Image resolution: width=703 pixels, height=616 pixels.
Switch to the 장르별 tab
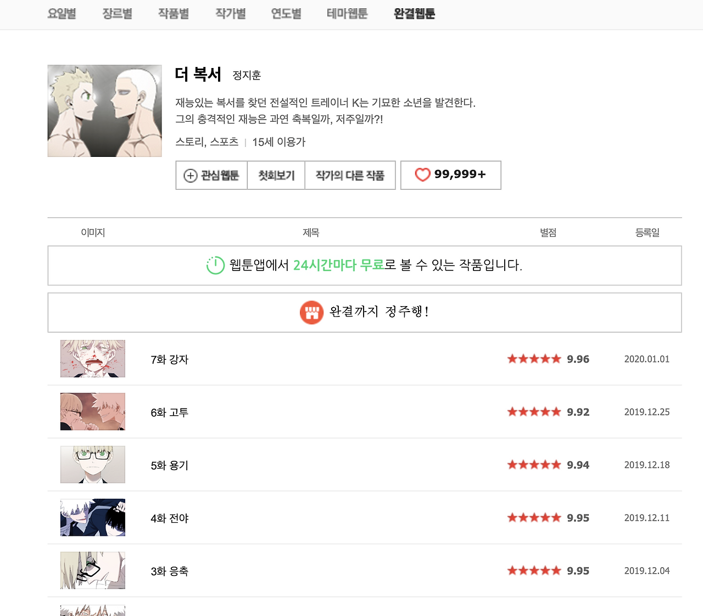(x=118, y=14)
